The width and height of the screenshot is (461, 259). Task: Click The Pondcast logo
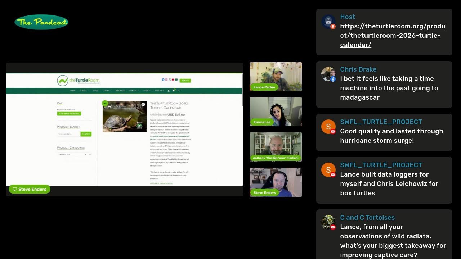pos(41,22)
